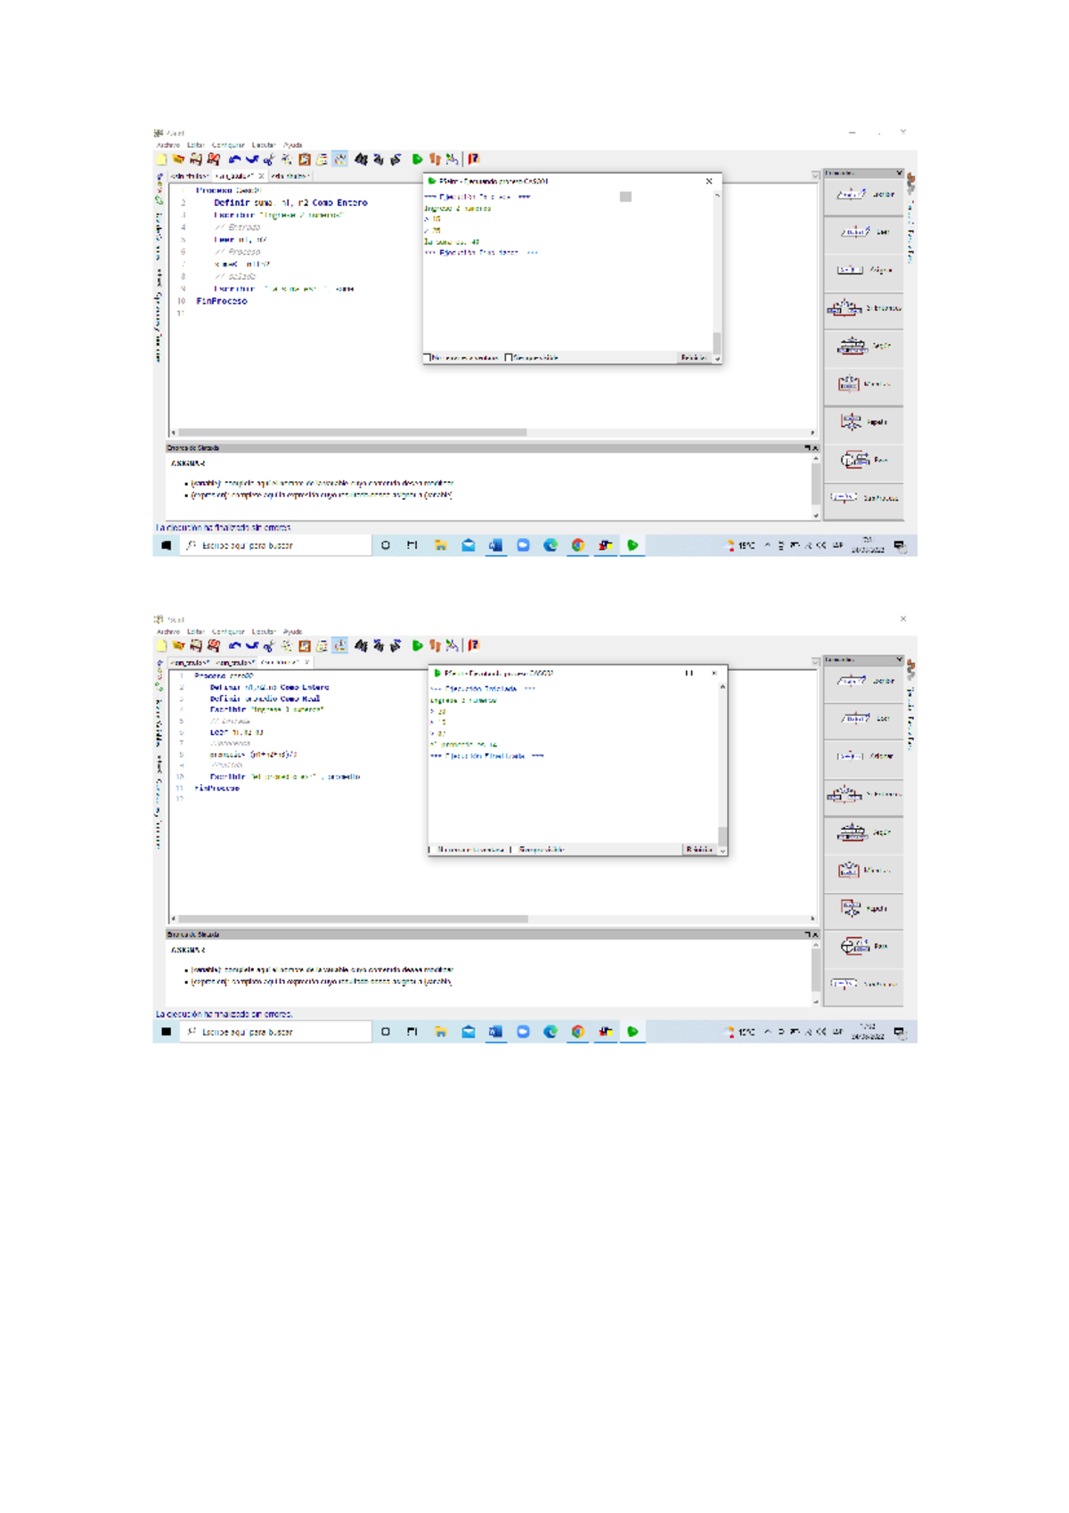Insert Mientras command in lower Comandos panel
This screenshot has width=1069, height=1513.
(863, 871)
